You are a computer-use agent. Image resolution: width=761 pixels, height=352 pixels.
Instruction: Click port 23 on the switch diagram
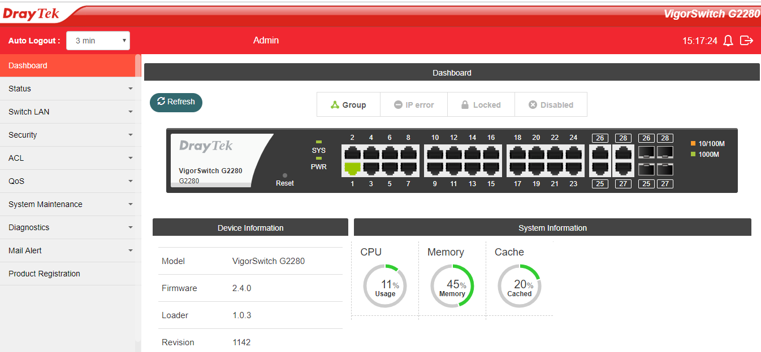(x=573, y=168)
